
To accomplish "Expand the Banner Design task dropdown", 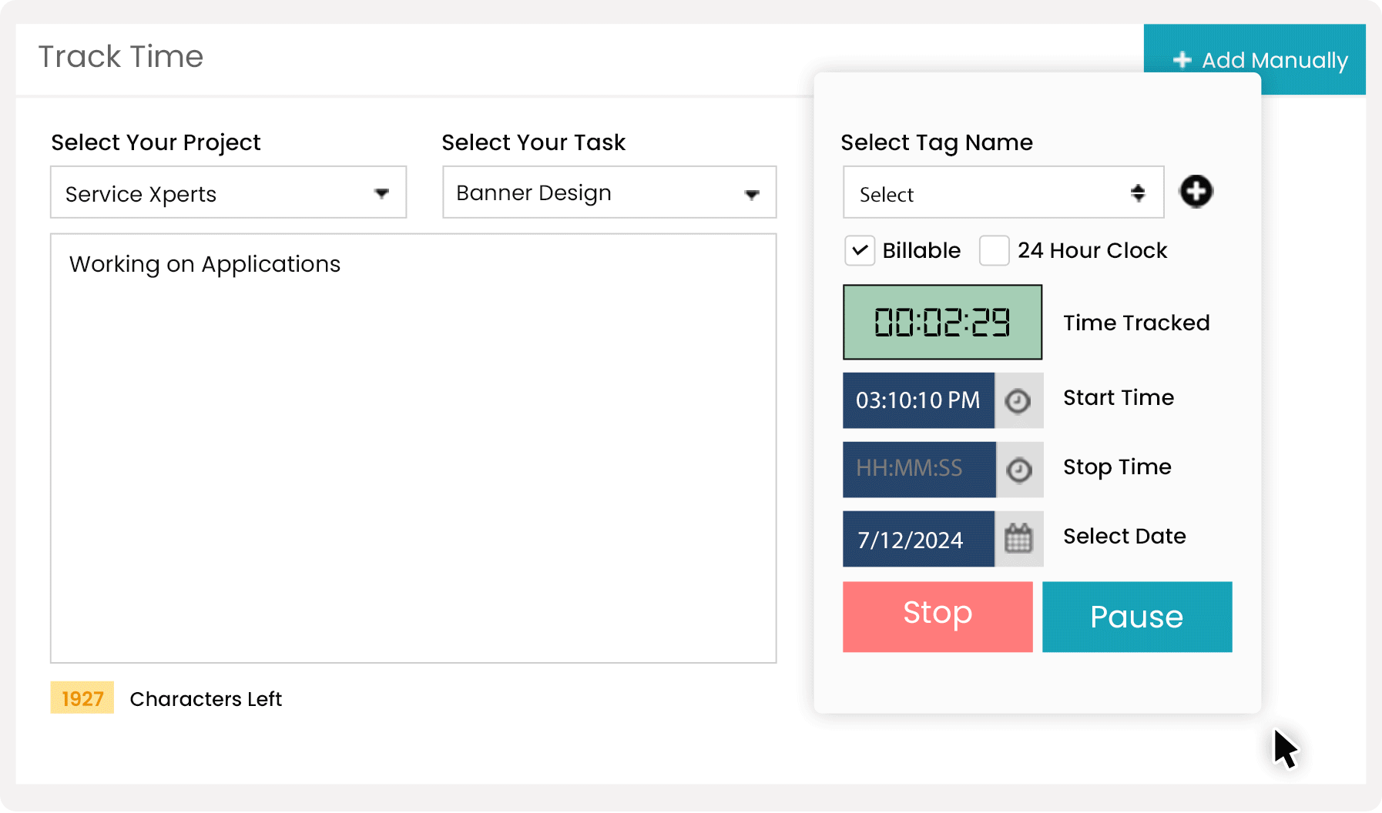I will coord(609,192).
